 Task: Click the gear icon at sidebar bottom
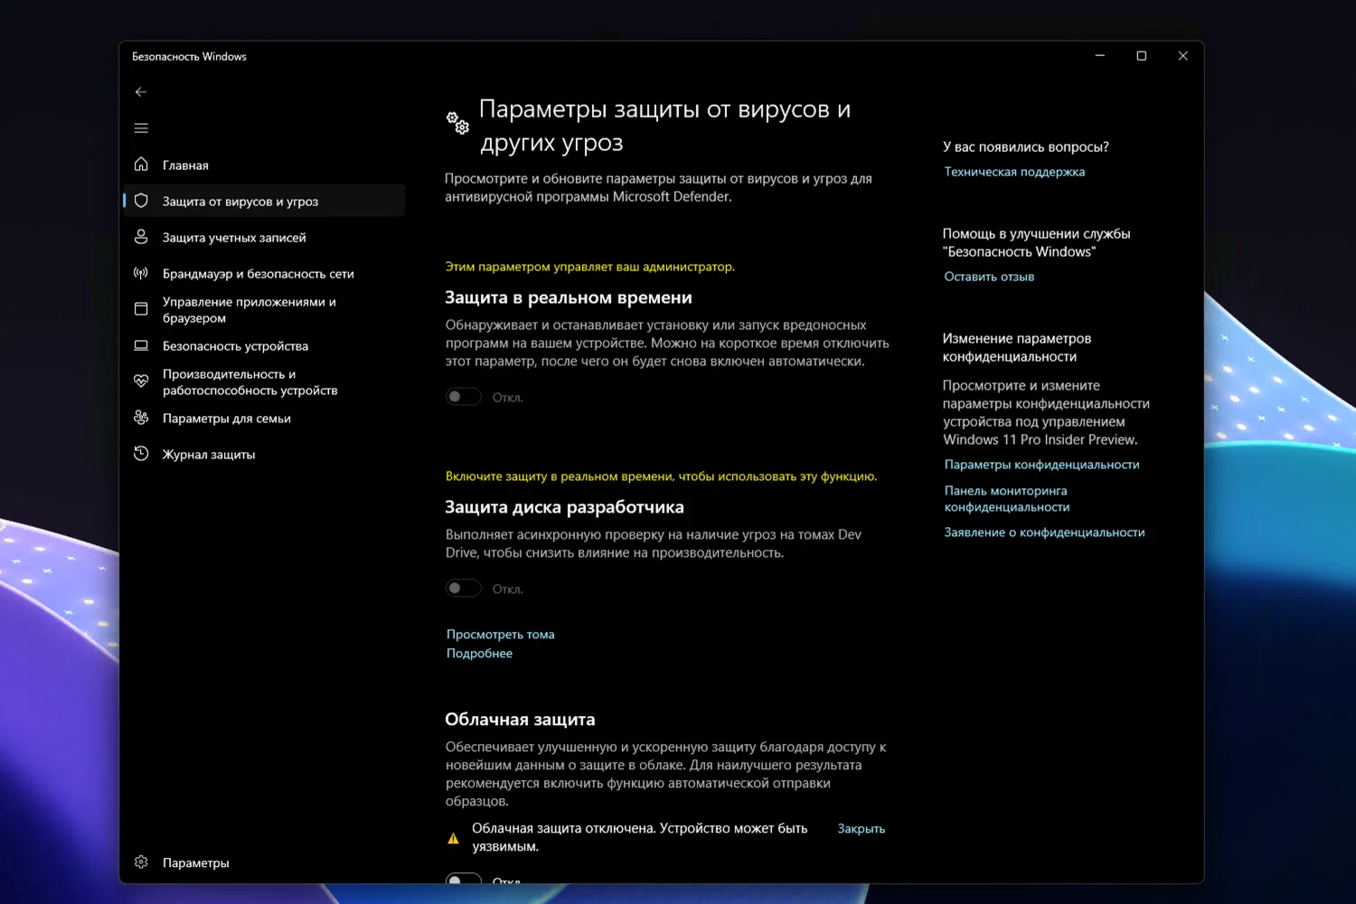point(141,862)
